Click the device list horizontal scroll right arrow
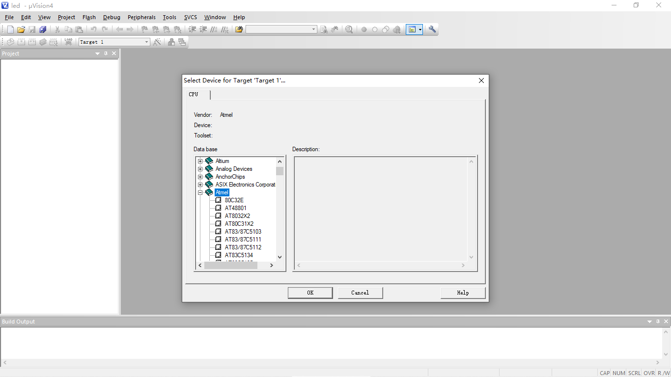Image resolution: width=671 pixels, height=377 pixels. pos(271,265)
